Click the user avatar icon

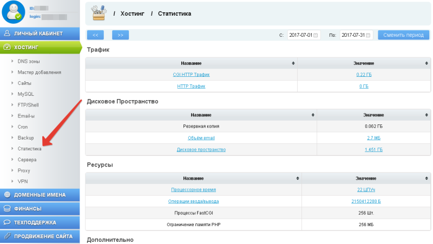12,12
